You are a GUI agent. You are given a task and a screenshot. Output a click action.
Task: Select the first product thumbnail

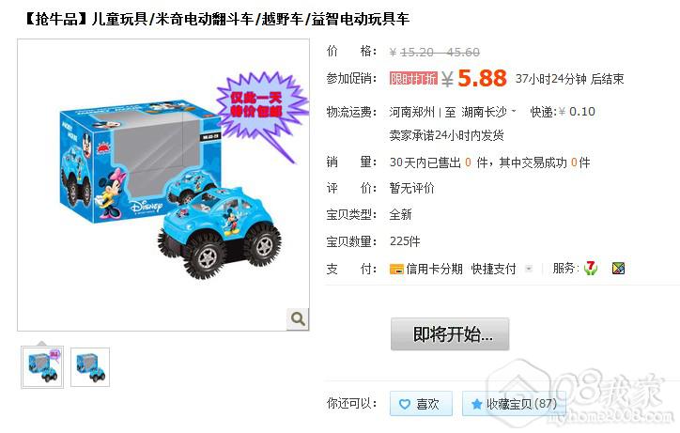[x=42, y=367]
